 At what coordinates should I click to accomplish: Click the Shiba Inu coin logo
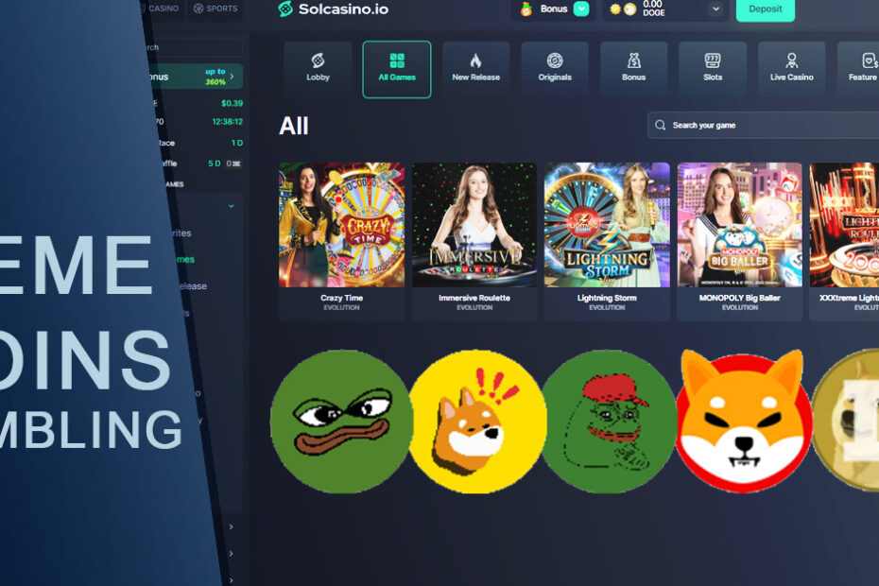pyautogui.click(x=743, y=421)
